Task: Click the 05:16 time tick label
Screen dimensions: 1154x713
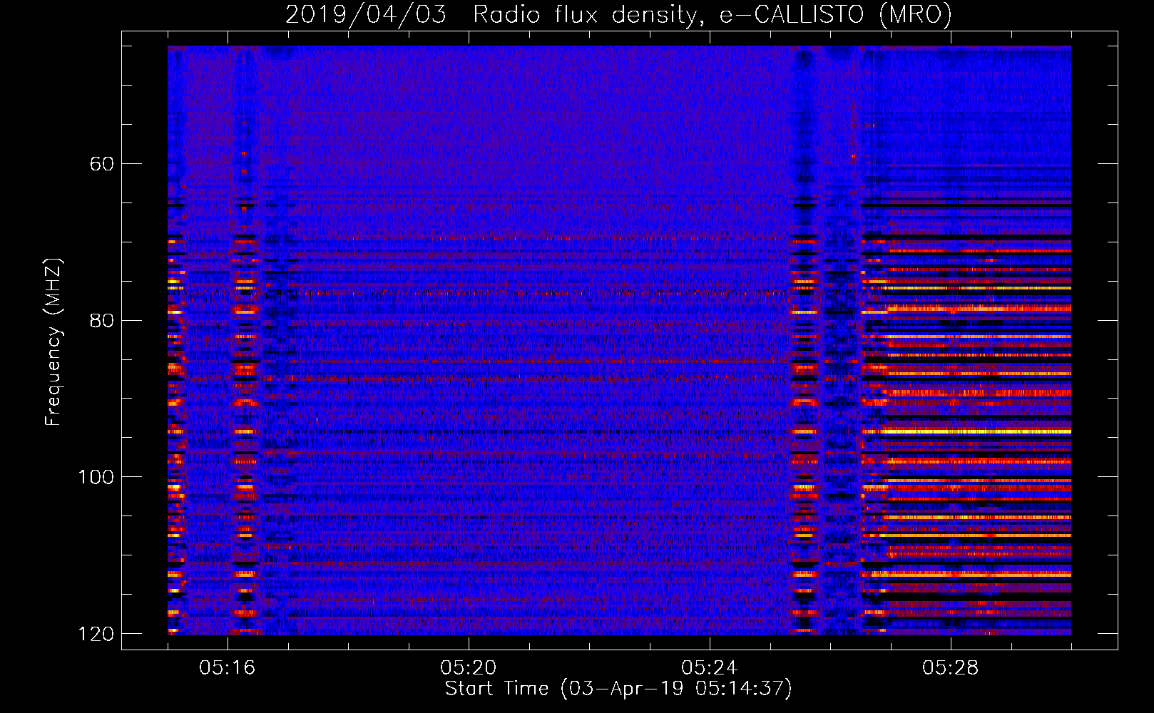Action: coord(228,667)
